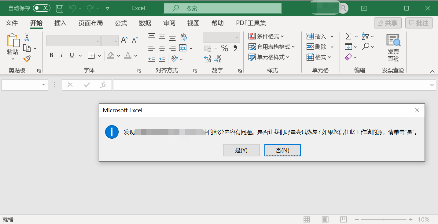The width and height of the screenshot is (438, 224).
Task: Click the Save floppy disk icon
Action: [60, 8]
